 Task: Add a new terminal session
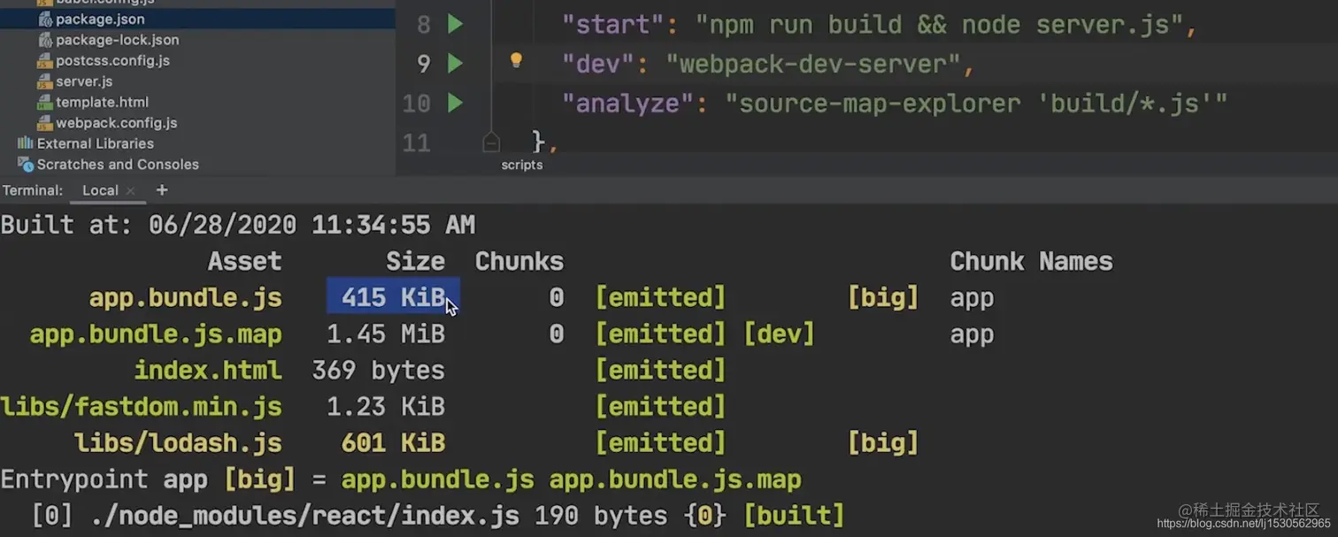pyautogui.click(x=162, y=190)
